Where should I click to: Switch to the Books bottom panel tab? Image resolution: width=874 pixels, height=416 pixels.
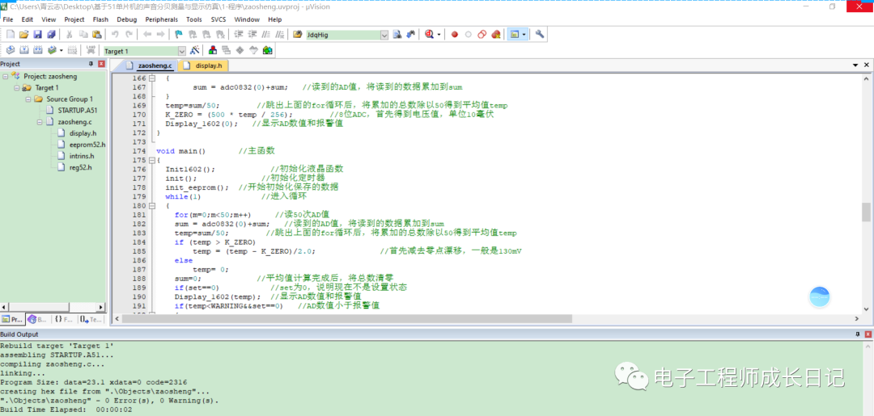(38, 319)
